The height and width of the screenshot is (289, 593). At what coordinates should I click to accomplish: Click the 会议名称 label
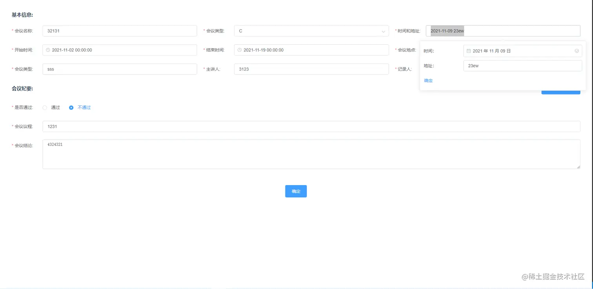coord(24,31)
